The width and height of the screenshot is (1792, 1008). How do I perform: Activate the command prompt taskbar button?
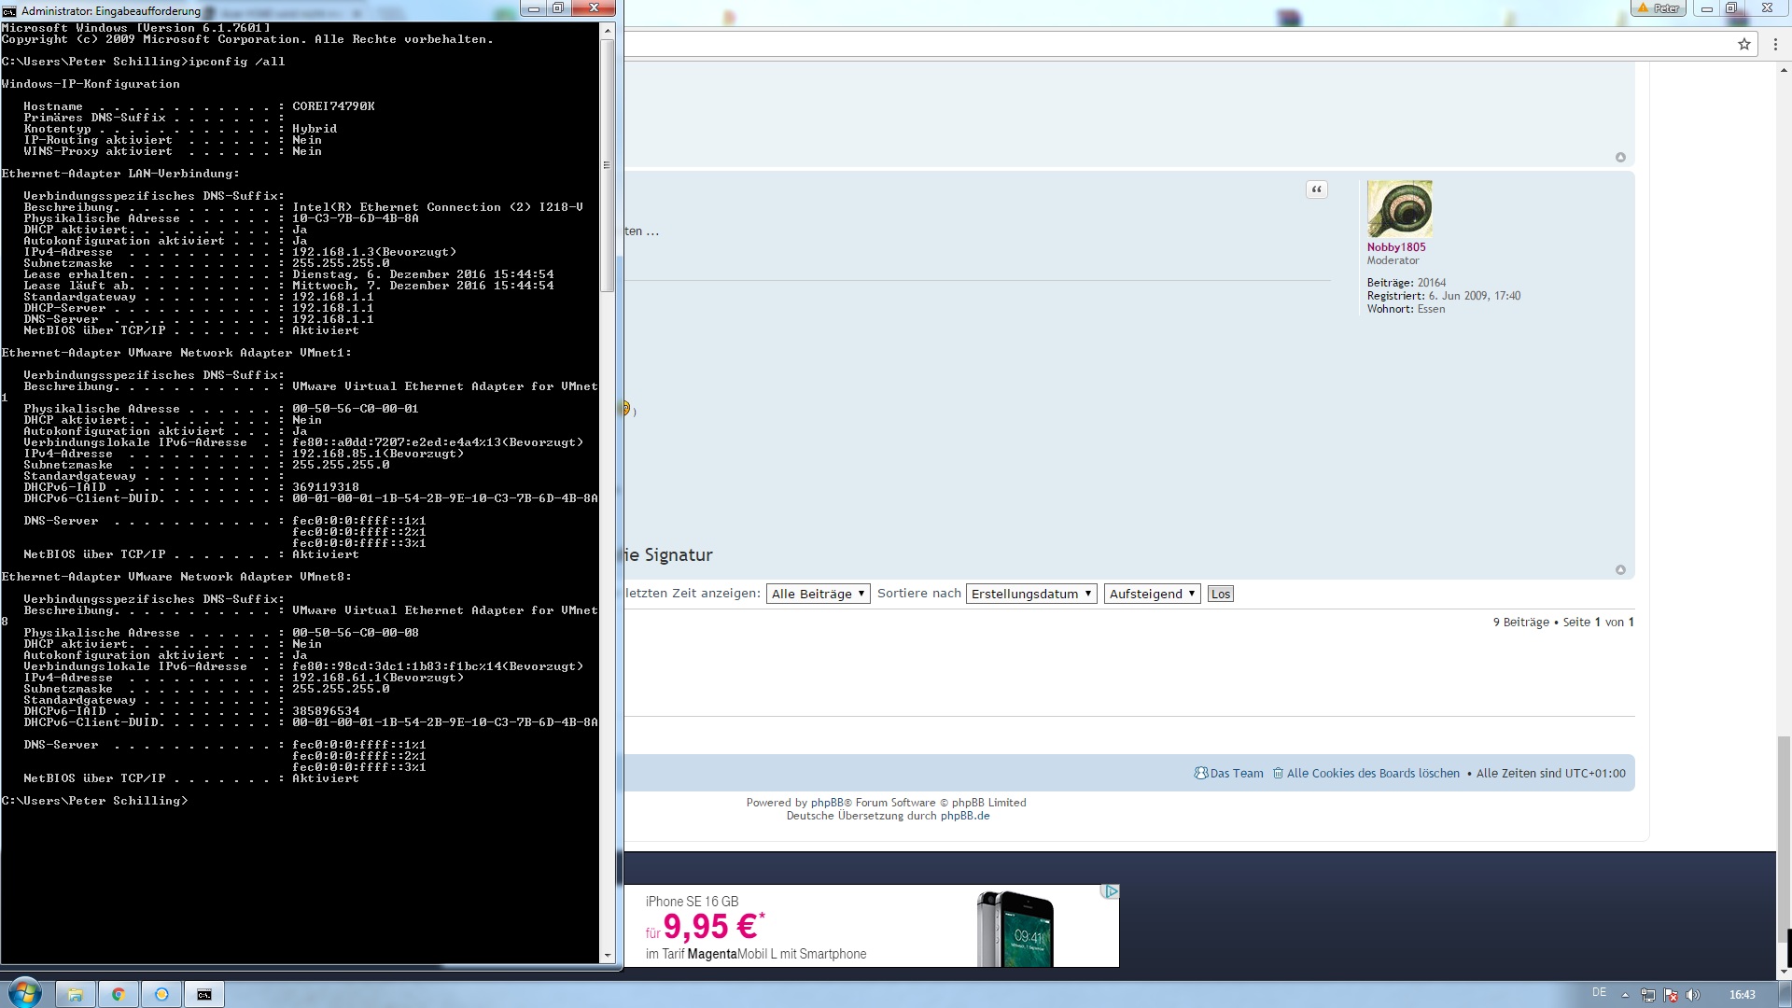pyautogui.click(x=204, y=994)
